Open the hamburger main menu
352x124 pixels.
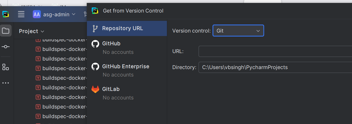click(21, 14)
